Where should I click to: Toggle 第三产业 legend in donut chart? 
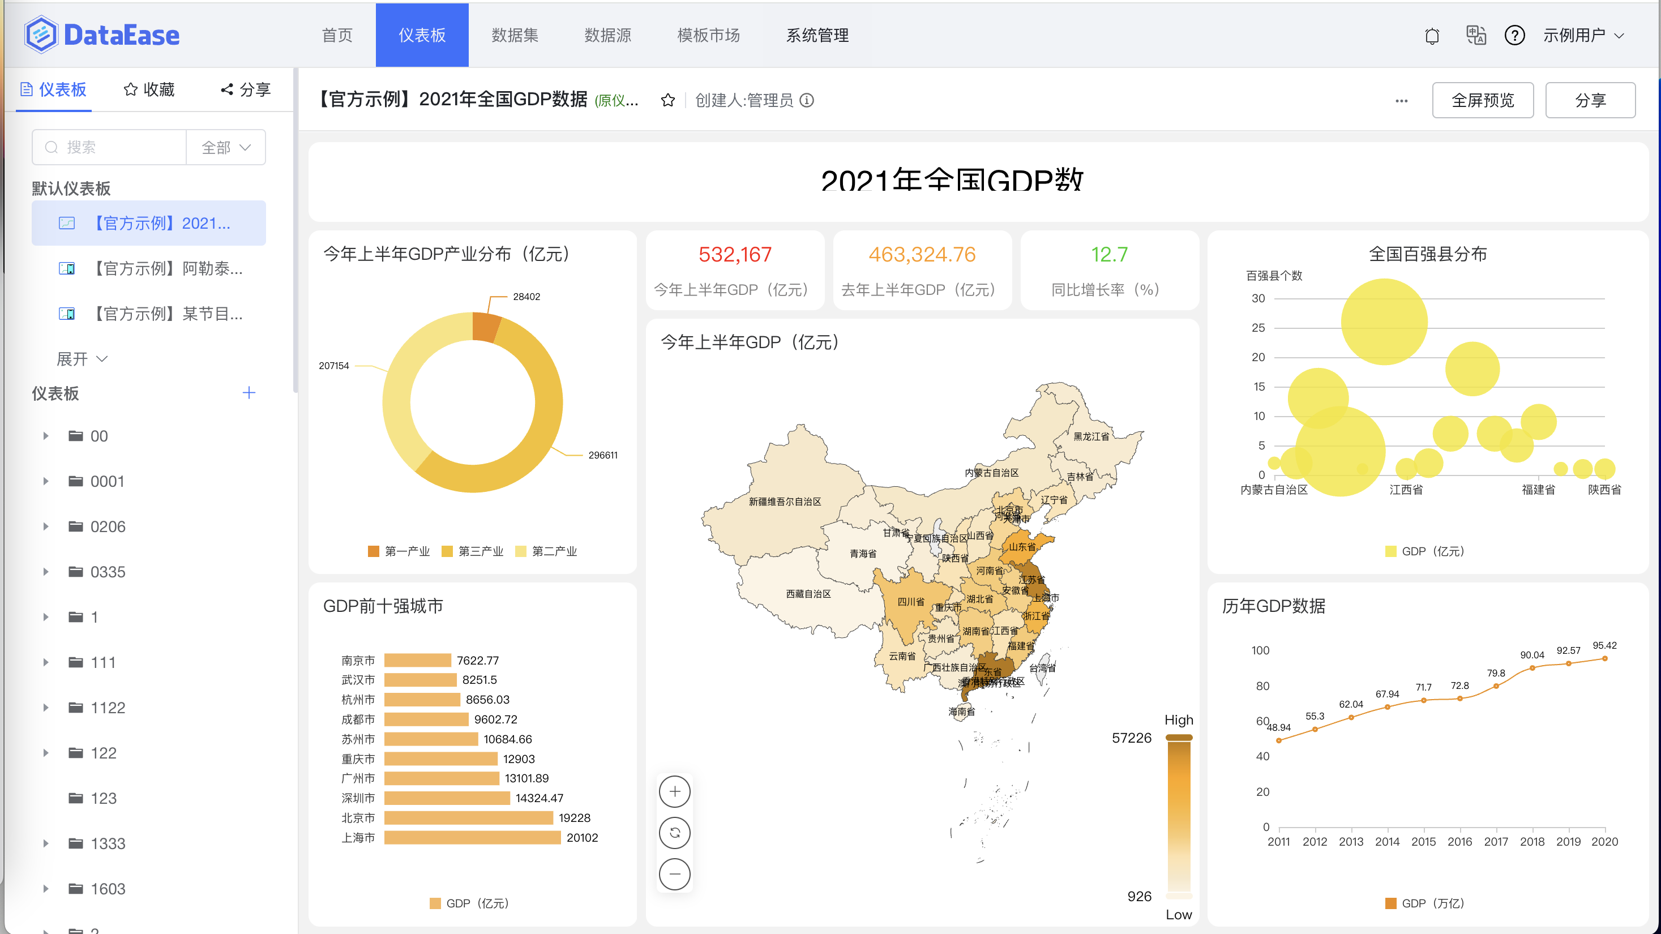coord(472,551)
